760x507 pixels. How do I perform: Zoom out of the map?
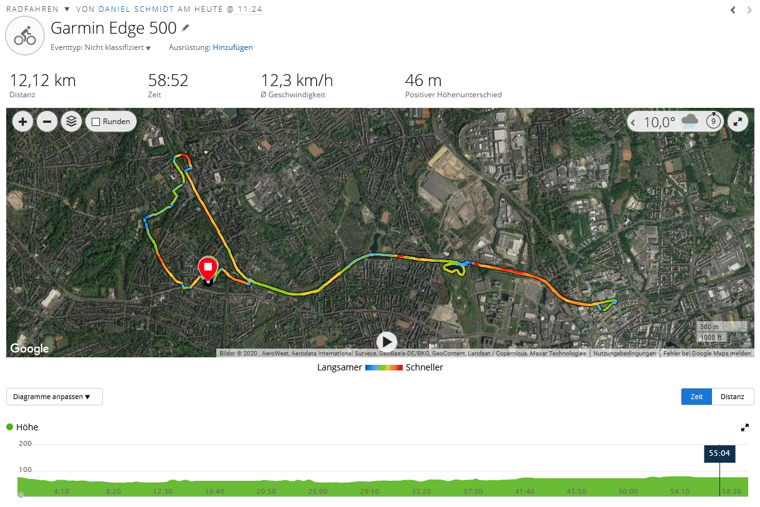click(x=47, y=122)
